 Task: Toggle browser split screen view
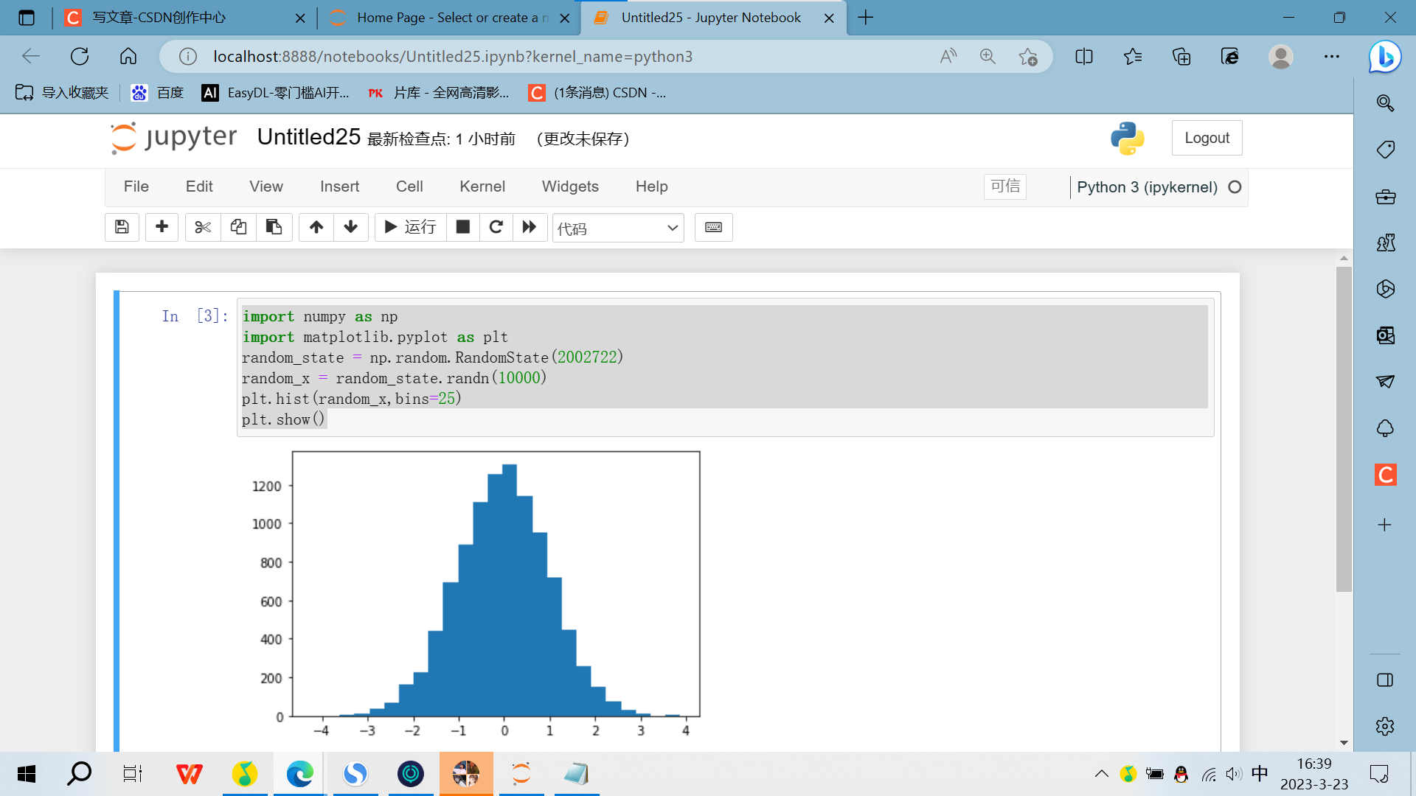click(1083, 57)
